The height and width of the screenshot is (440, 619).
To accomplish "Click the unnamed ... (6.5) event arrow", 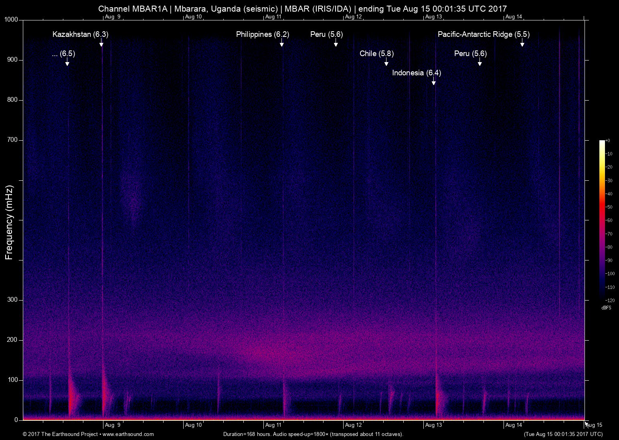I will [x=67, y=63].
